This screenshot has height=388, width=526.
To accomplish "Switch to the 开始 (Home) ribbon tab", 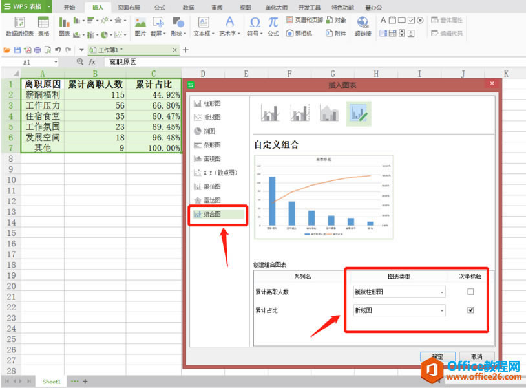I will (x=69, y=7).
